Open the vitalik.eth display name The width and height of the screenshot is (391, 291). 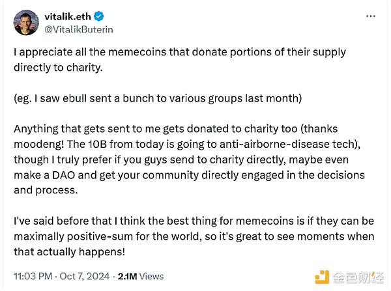(73, 16)
